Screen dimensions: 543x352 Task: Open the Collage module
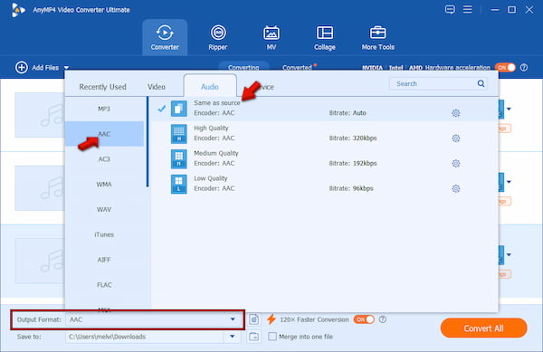click(x=325, y=37)
